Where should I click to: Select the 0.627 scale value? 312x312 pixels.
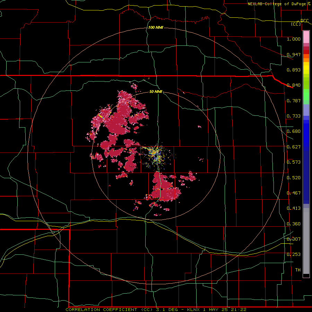(294, 147)
